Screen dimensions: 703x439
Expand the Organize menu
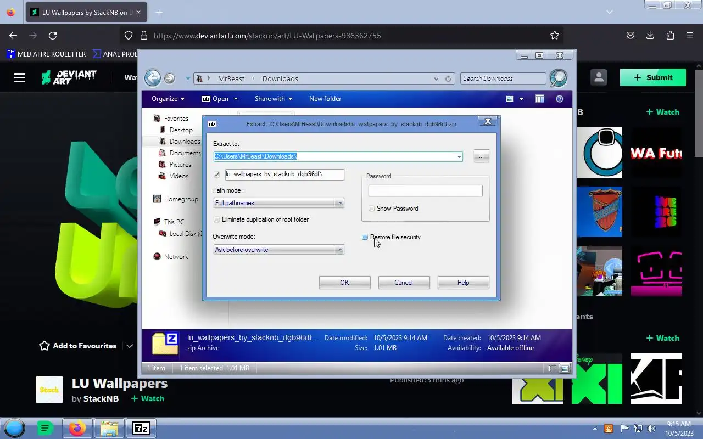[168, 99]
